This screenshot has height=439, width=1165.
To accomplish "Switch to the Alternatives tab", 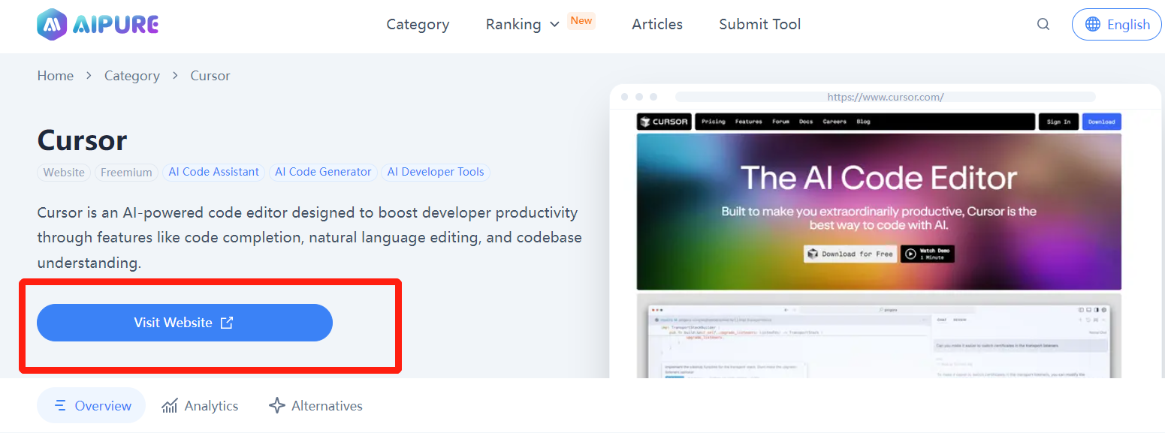I will pos(315,406).
